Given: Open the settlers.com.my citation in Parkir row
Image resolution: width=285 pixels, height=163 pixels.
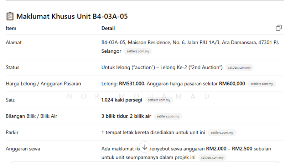Looking at the screenshot, I should (x=222, y=133).
